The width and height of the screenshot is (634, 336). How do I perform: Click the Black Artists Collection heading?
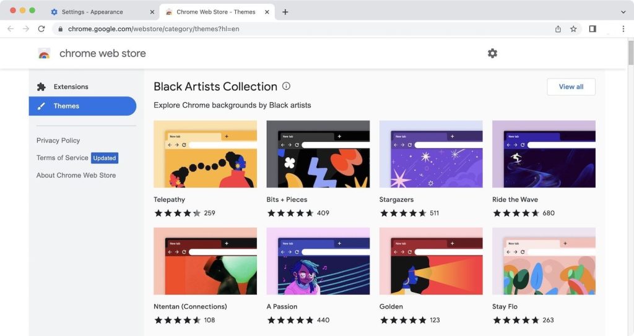tap(215, 87)
